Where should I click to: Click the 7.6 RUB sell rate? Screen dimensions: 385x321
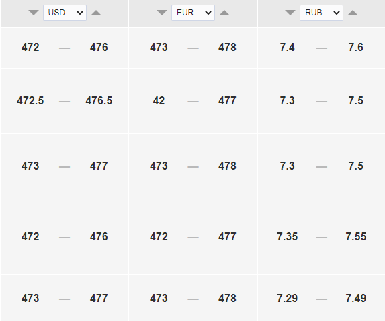point(356,48)
